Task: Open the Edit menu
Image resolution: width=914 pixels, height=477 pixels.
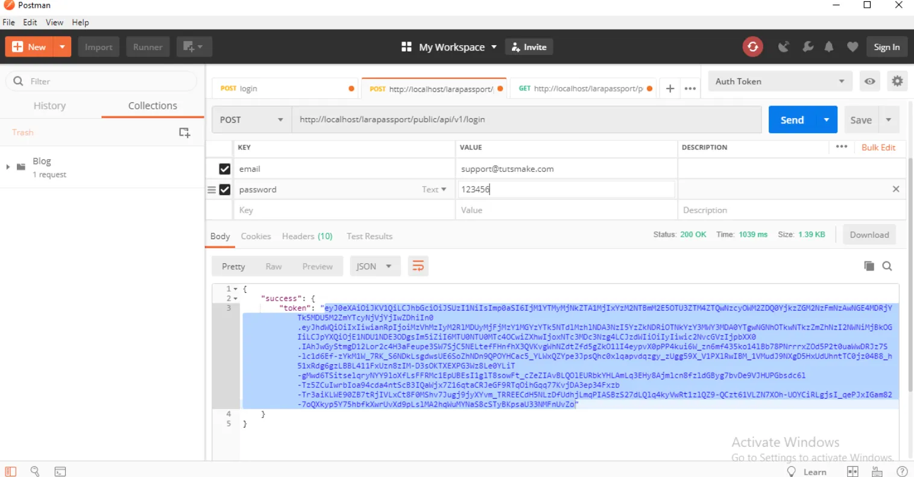Action: (x=30, y=22)
